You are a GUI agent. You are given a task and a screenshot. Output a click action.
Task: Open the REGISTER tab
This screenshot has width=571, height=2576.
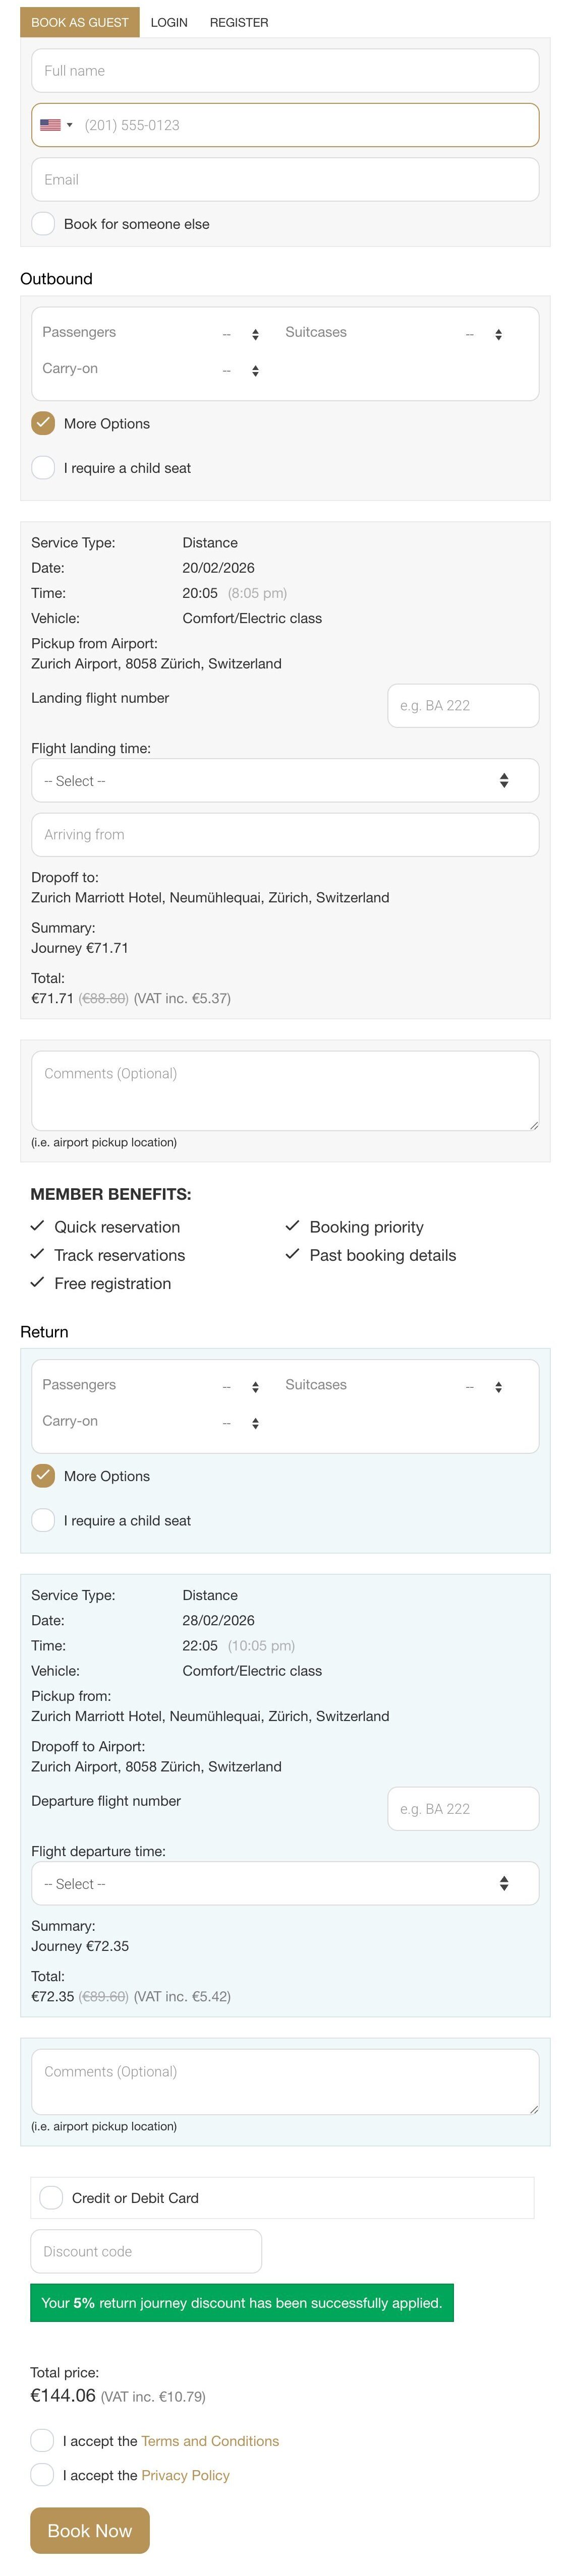(239, 22)
